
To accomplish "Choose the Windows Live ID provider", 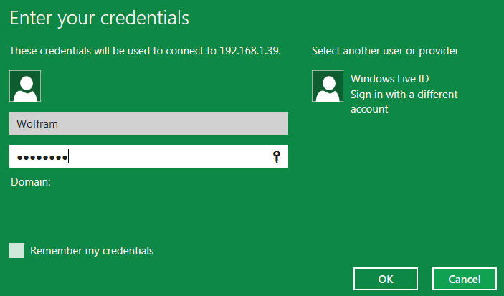I will 389,79.
